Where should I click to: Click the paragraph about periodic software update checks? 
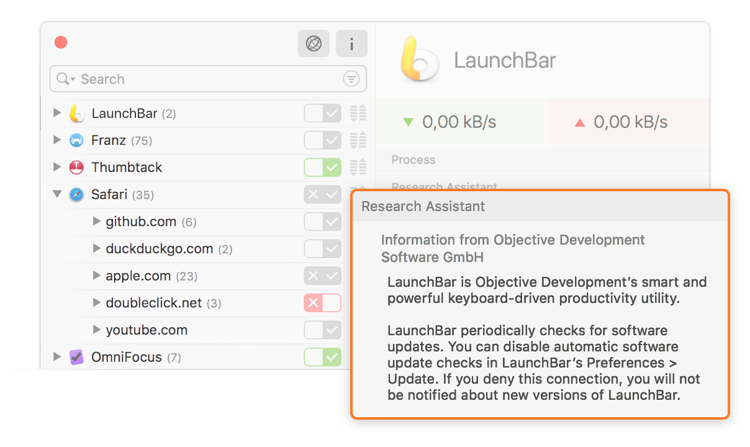click(544, 363)
